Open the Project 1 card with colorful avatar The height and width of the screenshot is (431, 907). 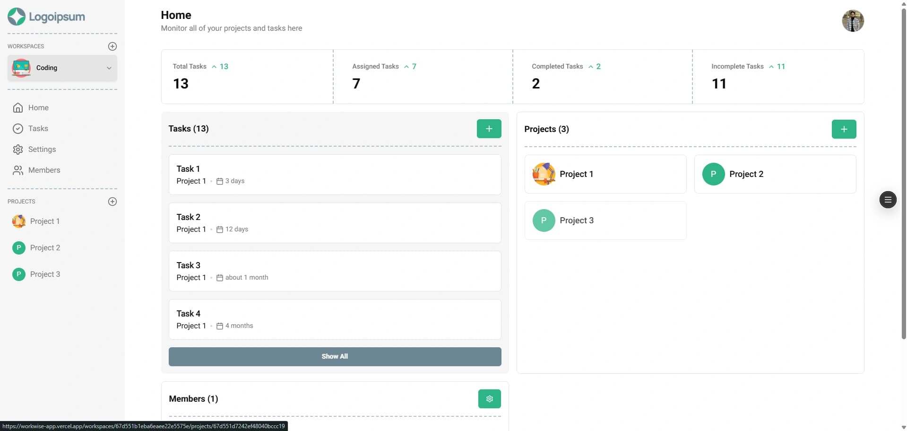click(605, 174)
